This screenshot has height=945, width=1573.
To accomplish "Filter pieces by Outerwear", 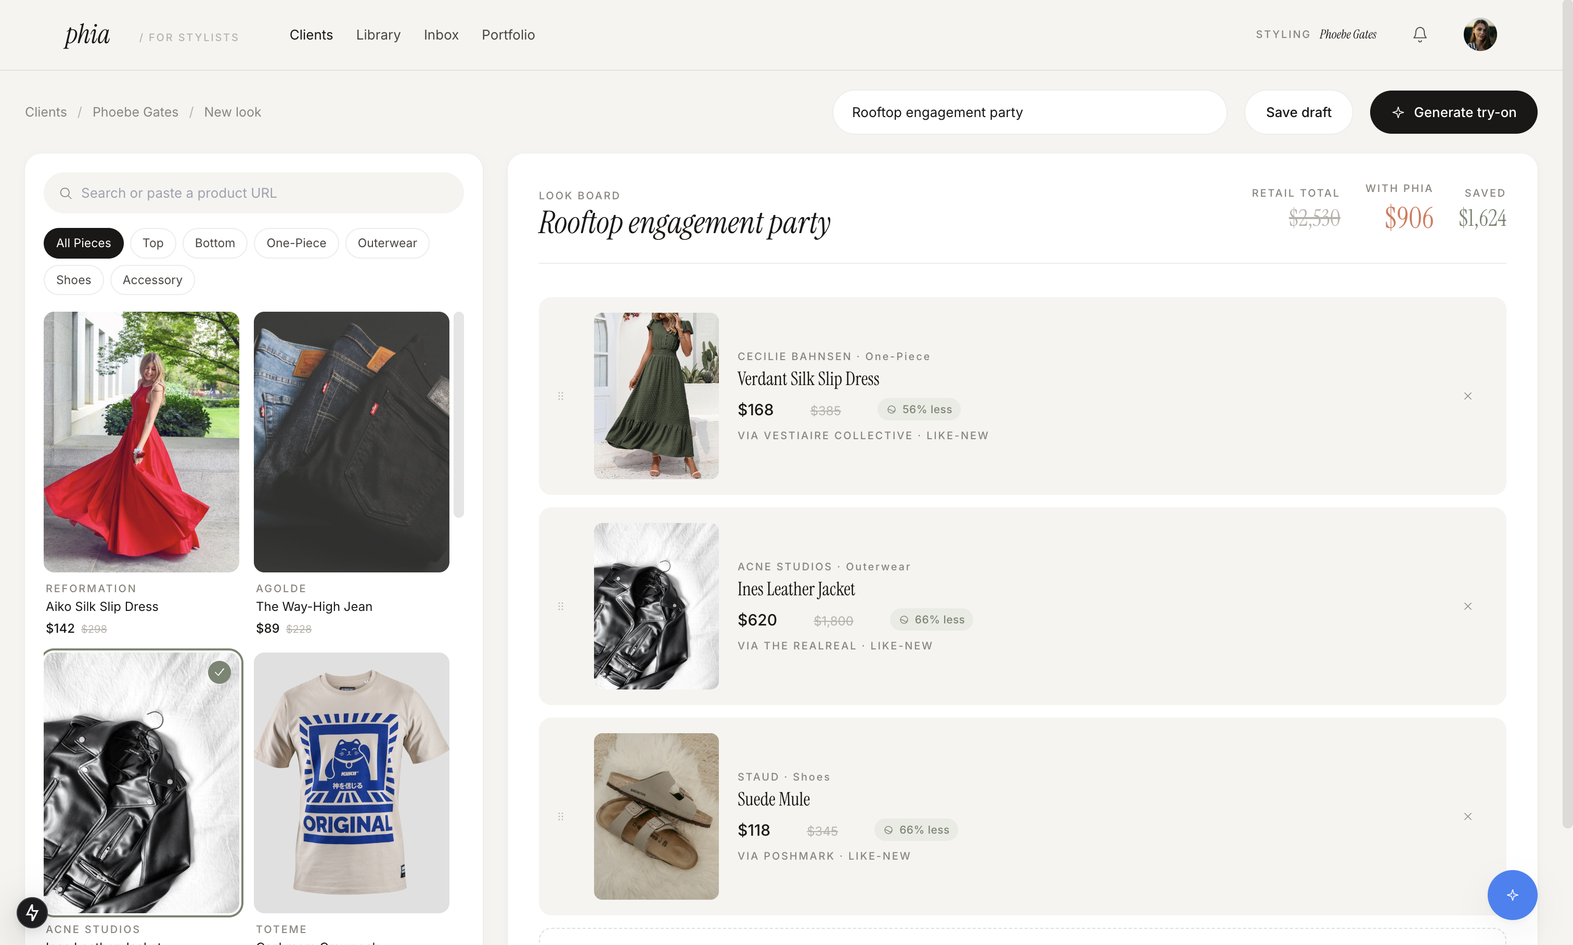I will tap(387, 243).
